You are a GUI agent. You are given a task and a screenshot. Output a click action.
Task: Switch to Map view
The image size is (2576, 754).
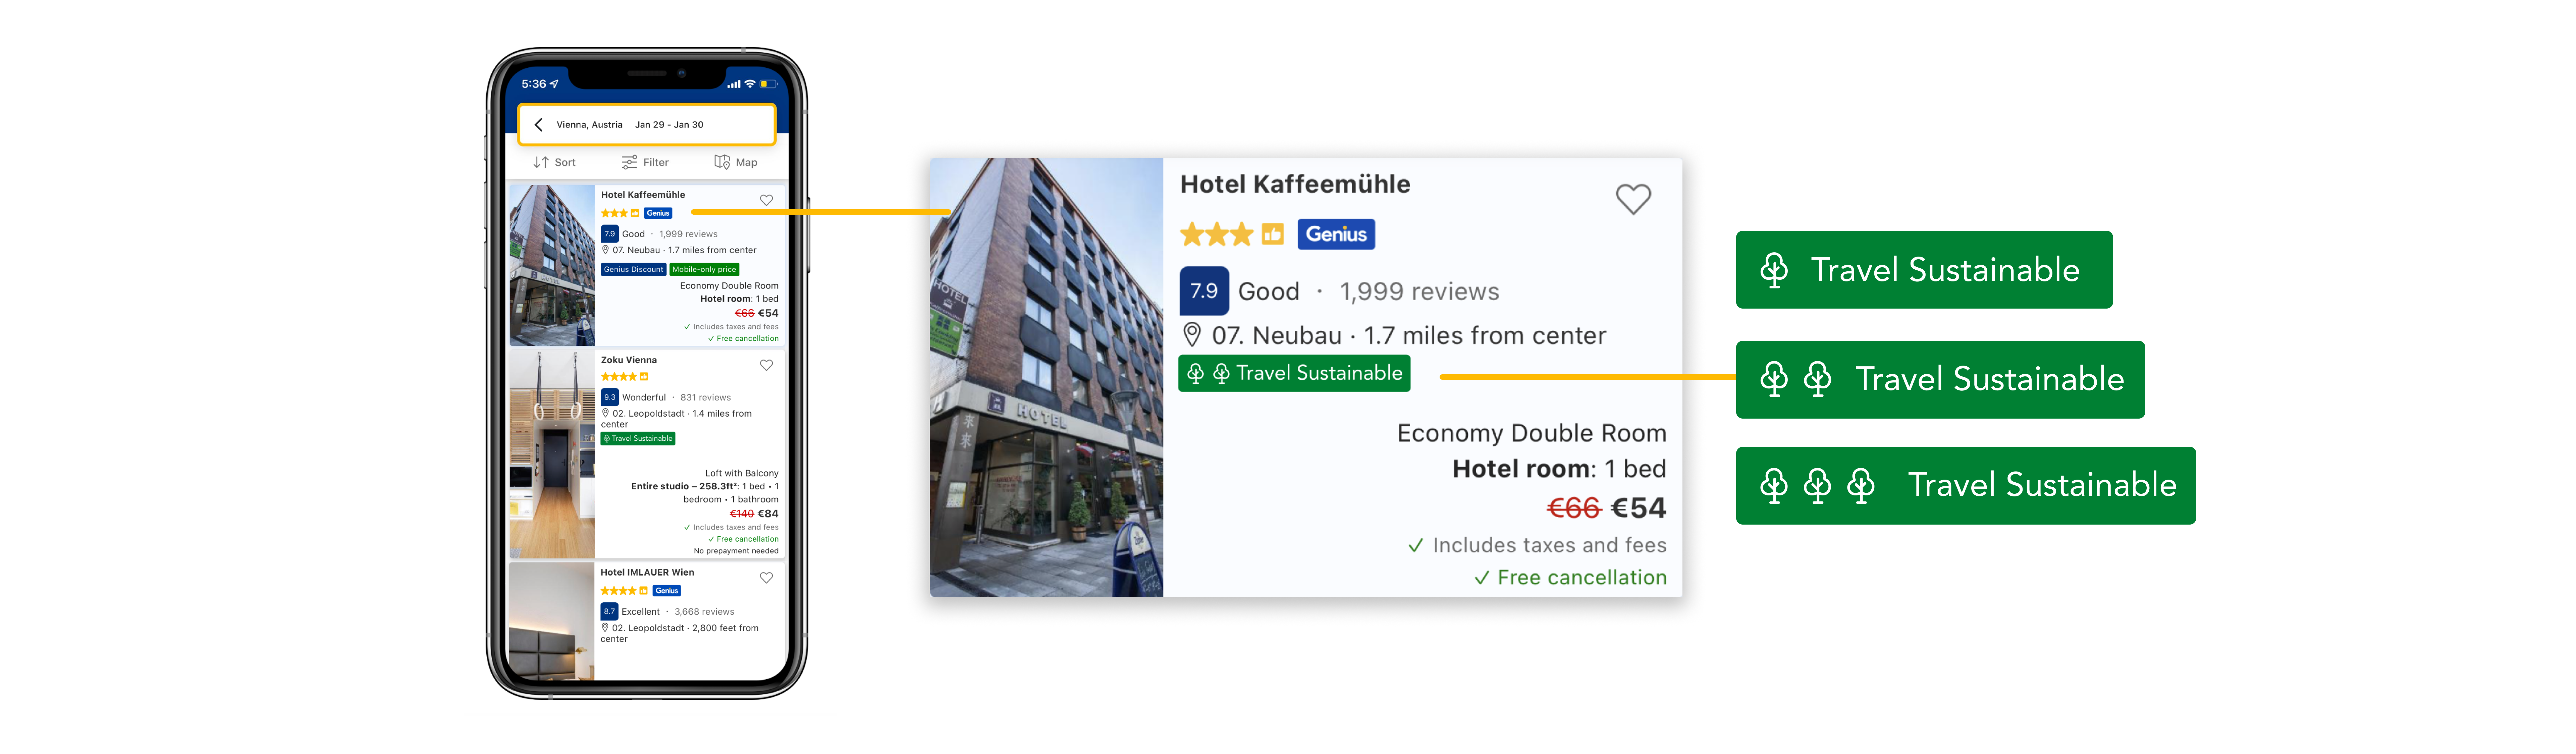click(736, 162)
